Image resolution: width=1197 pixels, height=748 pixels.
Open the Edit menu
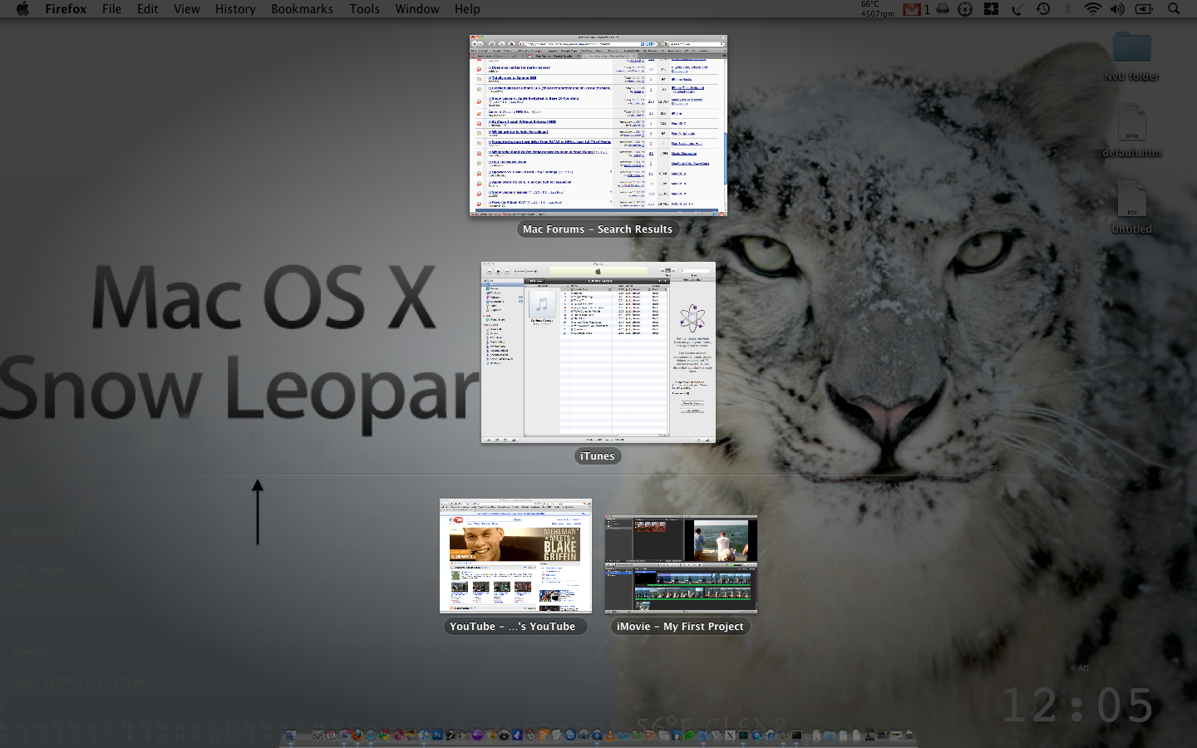point(147,9)
